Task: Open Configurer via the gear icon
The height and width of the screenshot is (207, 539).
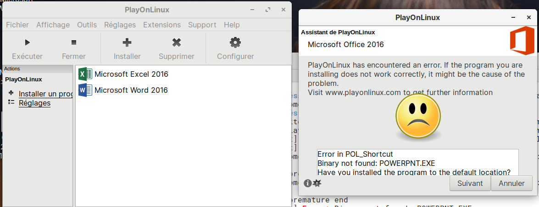Action: click(235, 43)
